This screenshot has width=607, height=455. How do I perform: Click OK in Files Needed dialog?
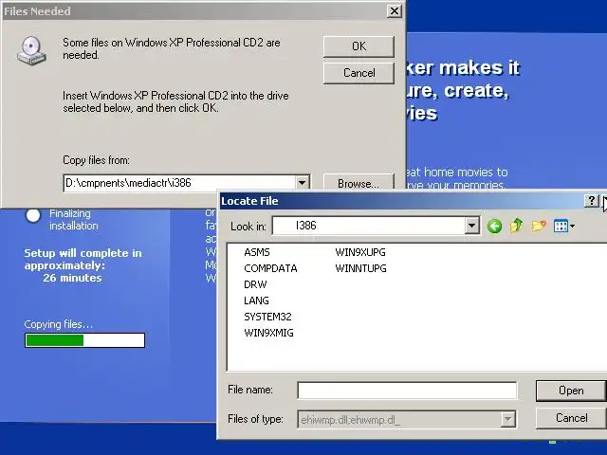click(x=359, y=46)
